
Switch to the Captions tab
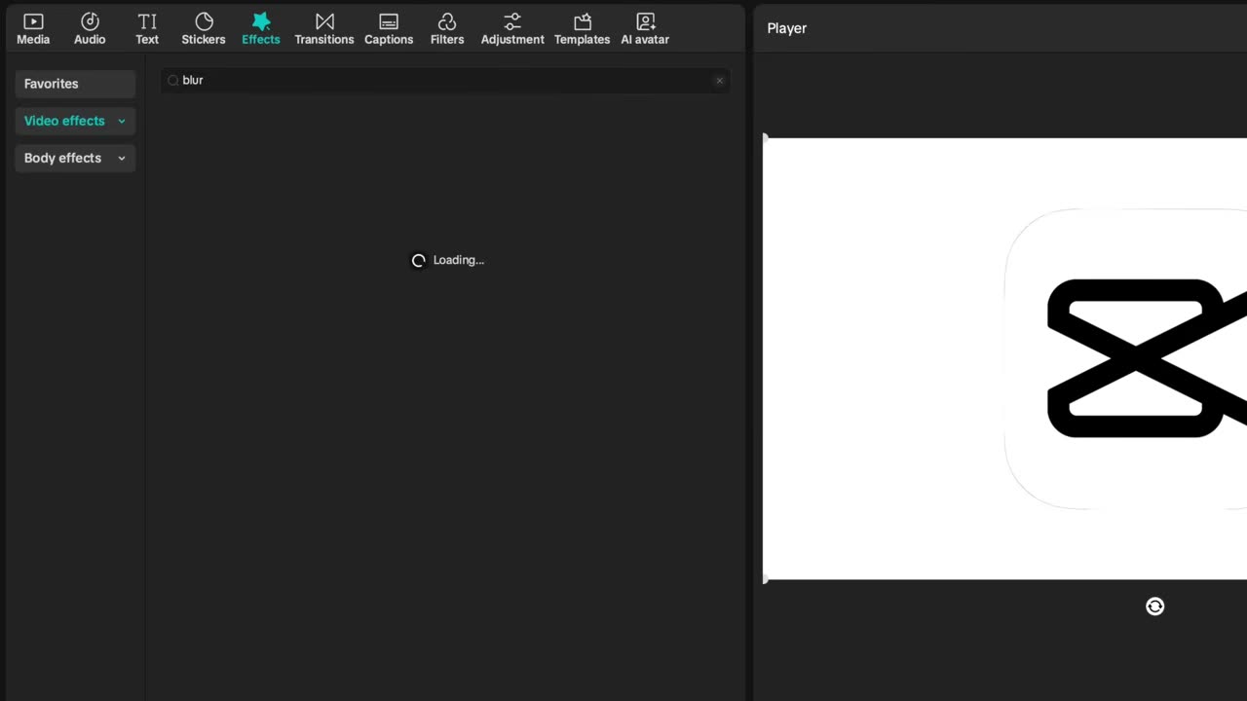pos(389,29)
